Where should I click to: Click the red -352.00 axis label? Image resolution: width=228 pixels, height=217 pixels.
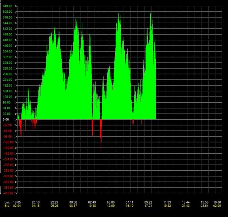click(8, 182)
